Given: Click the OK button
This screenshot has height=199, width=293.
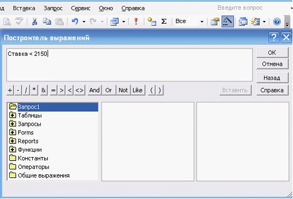Looking at the screenshot, I should click(x=272, y=53).
